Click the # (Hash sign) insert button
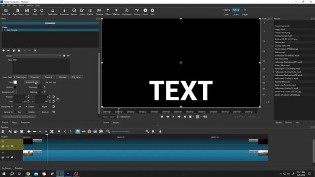 pyautogui.click(x=20, y=77)
